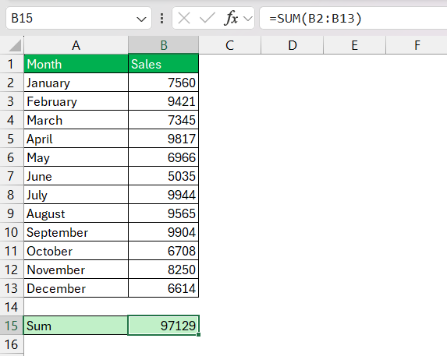447x356 pixels.
Task: Click the cell with value 6708
Action: pyautogui.click(x=163, y=251)
